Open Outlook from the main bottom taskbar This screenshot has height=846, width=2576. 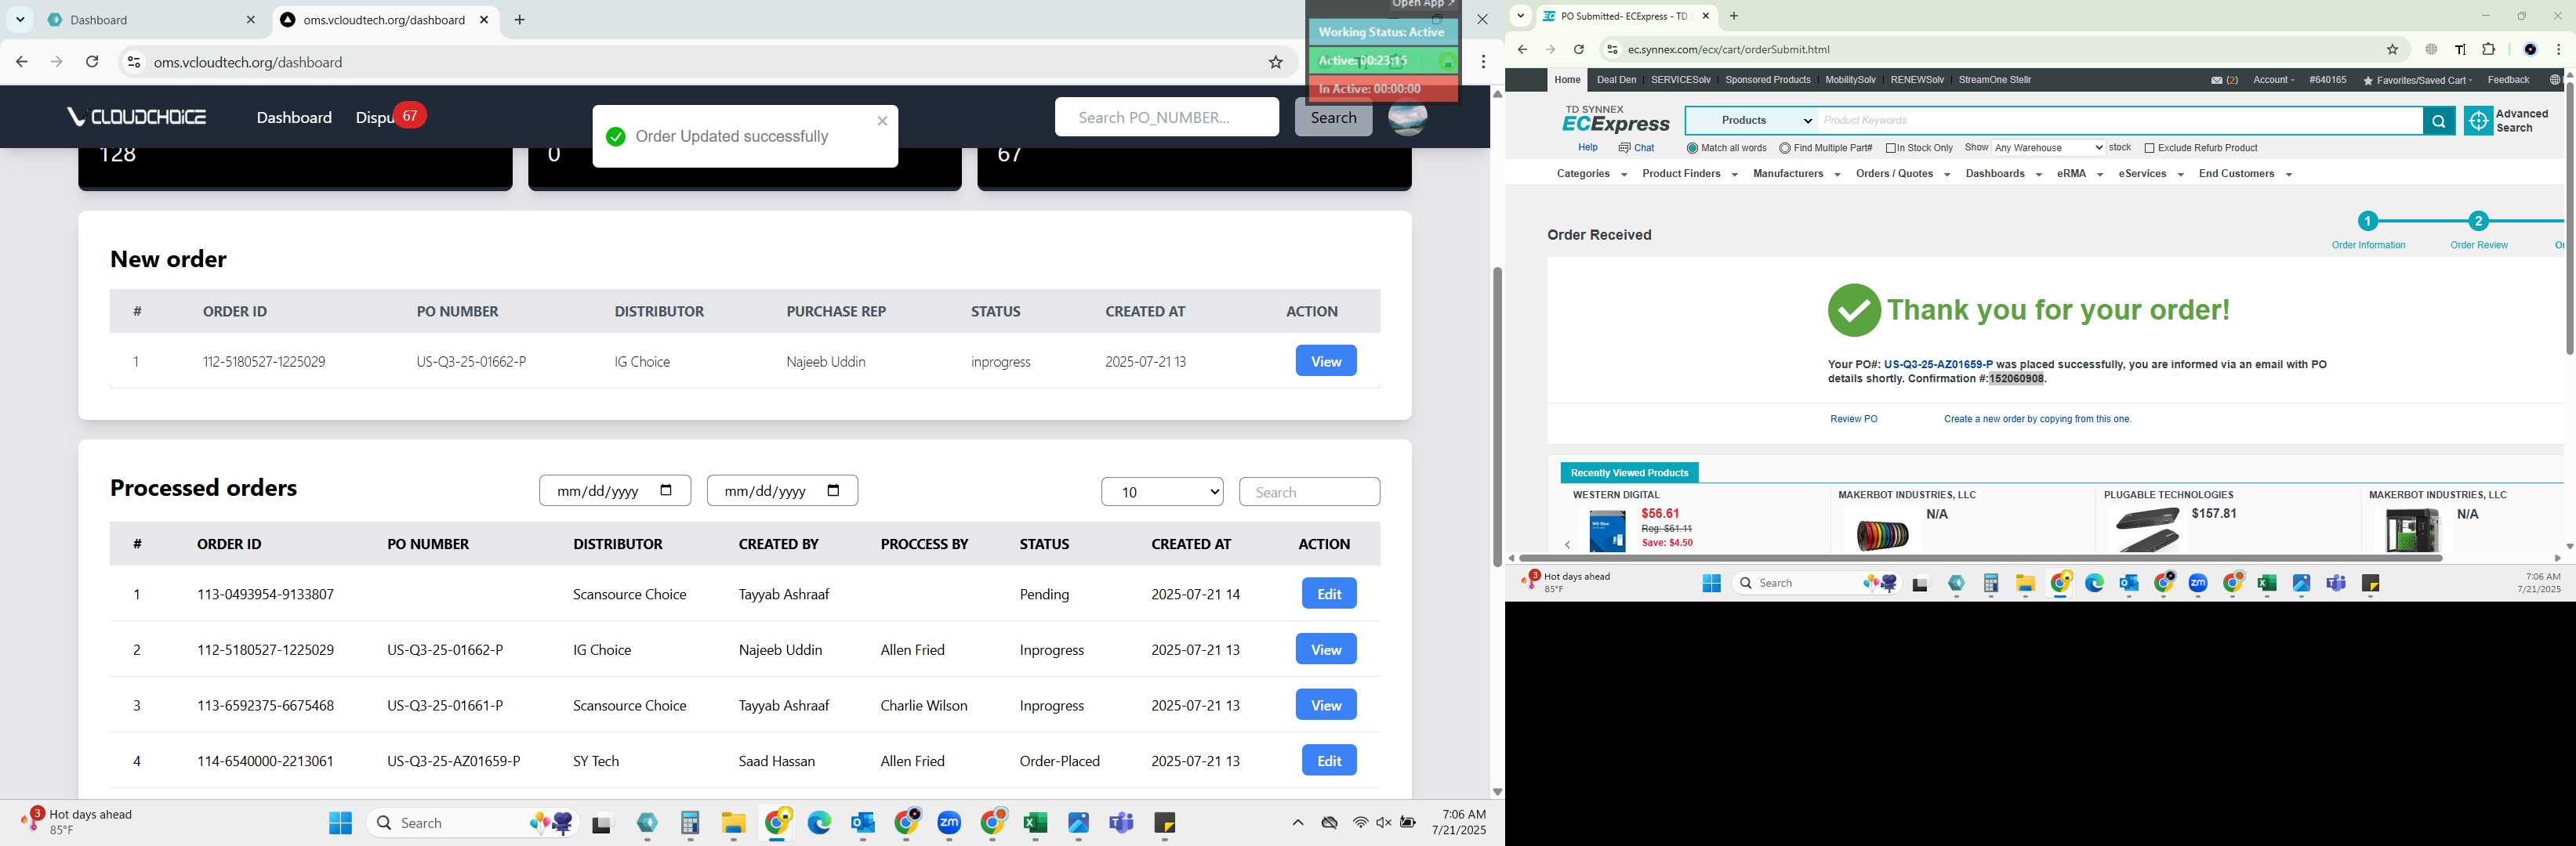click(x=863, y=822)
